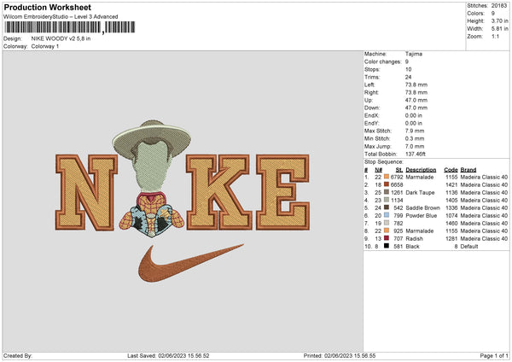Click thread code 1460 in stop 7
The height and width of the screenshot is (362, 512).
[x=451, y=223]
